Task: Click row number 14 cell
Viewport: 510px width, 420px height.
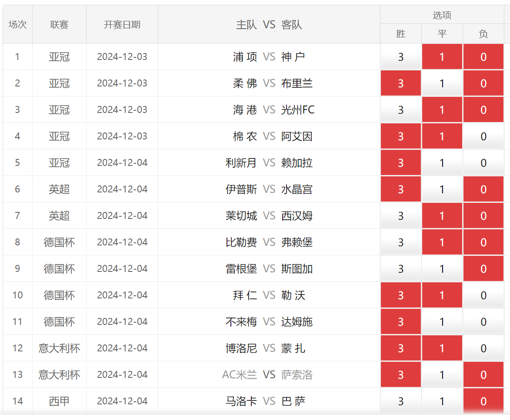Action: point(17,401)
